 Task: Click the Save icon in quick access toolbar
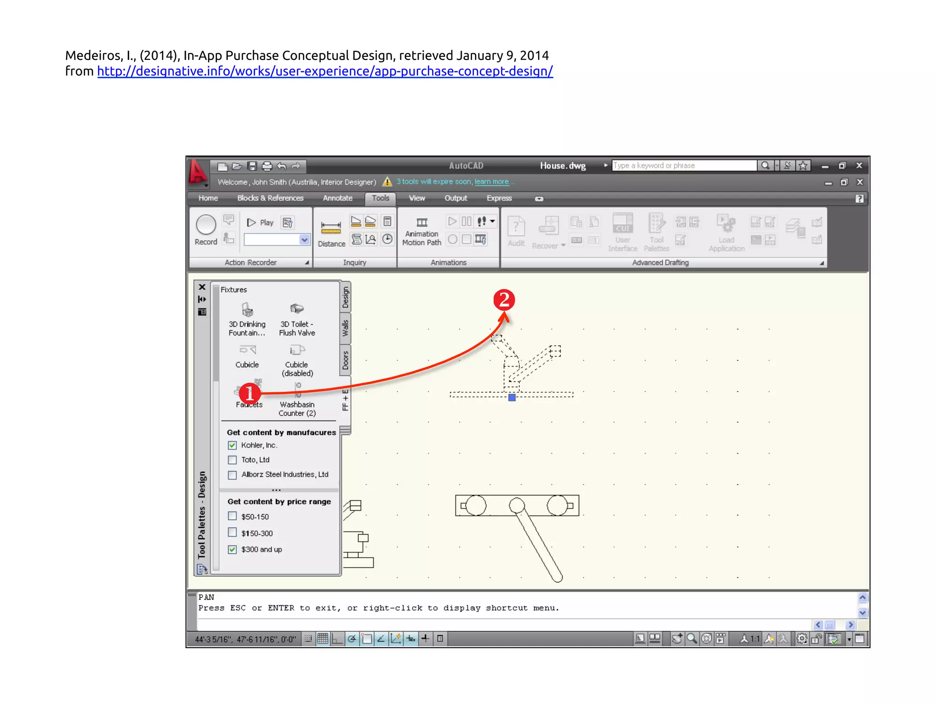pos(252,166)
